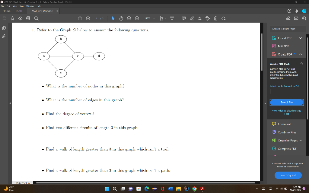Click the scrolling mode toolbar icon

(x=172, y=18)
